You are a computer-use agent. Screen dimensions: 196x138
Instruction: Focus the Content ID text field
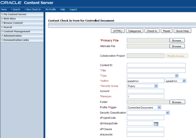point(156,65)
